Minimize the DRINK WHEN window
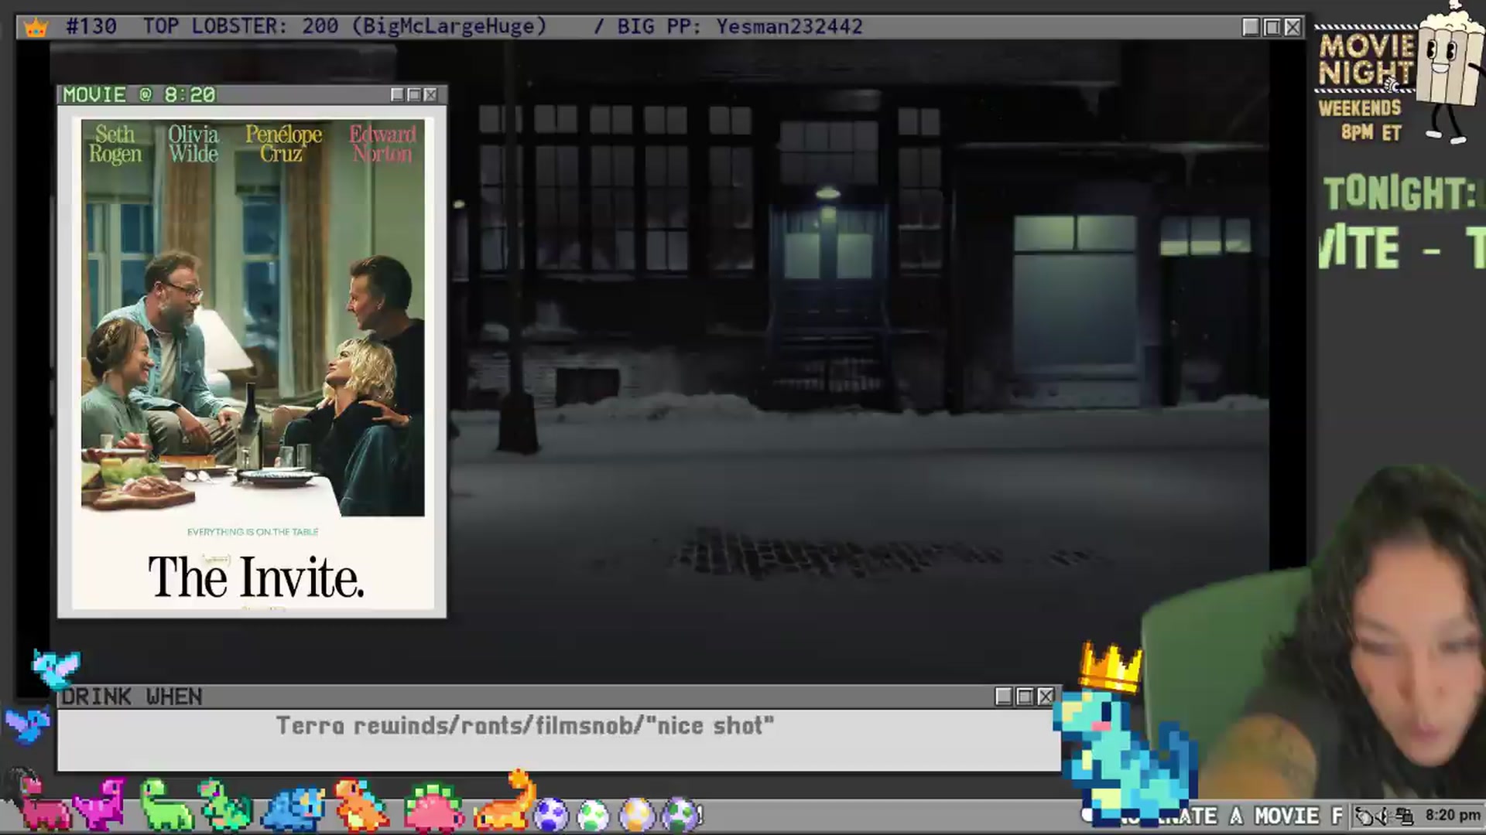This screenshot has width=1486, height=835. coord(1004,697)
